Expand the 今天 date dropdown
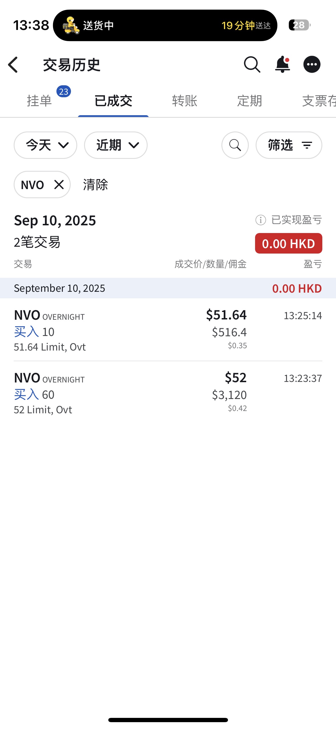The height and width of the screenshot is (729, 336). coord(45,145)
